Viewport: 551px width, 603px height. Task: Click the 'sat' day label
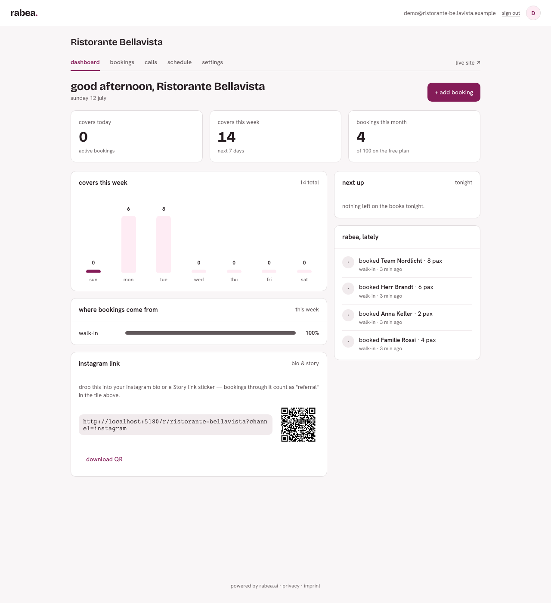304,280
